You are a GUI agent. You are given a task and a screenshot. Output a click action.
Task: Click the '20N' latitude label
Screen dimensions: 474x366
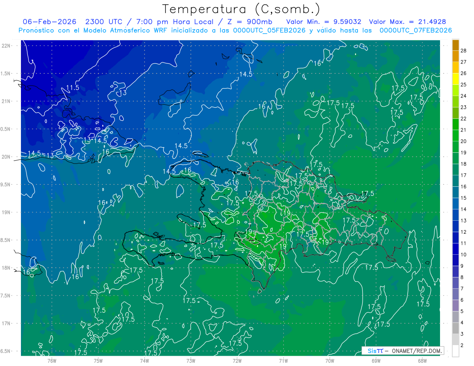pyautogui.click(x=6, y=157)
